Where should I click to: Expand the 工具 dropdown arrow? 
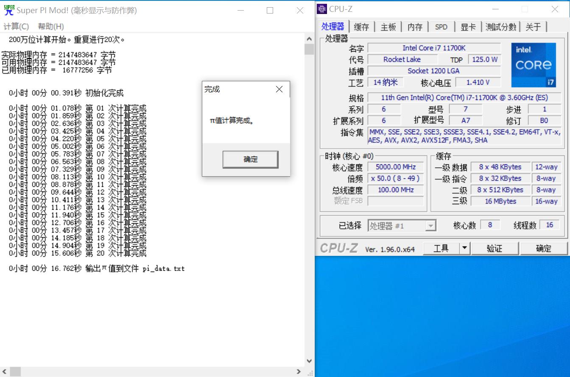point(465,249)
